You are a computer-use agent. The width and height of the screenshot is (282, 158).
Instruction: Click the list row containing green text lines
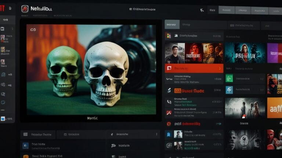(x=194, y=102)
